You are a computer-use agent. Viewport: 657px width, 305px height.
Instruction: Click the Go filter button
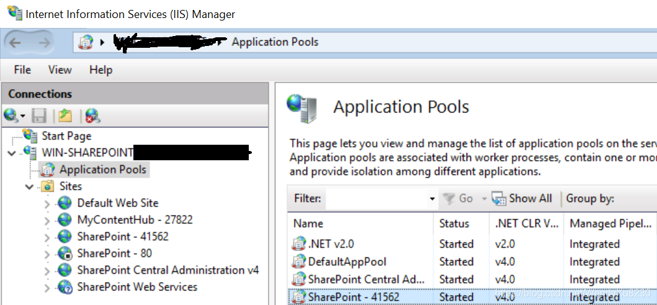pyautogui.click(x=458, y=198)
